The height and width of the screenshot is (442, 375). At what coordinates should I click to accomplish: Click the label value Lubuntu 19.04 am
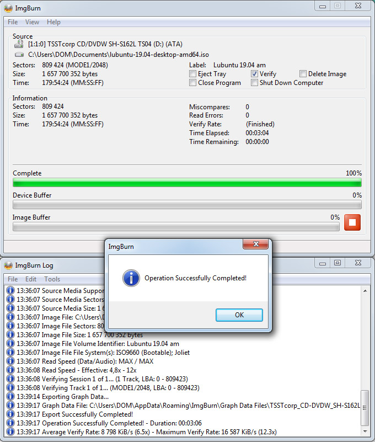tap(239, 65)
